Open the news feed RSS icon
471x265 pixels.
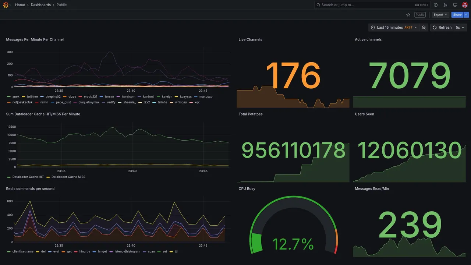(x=445, y=5)
